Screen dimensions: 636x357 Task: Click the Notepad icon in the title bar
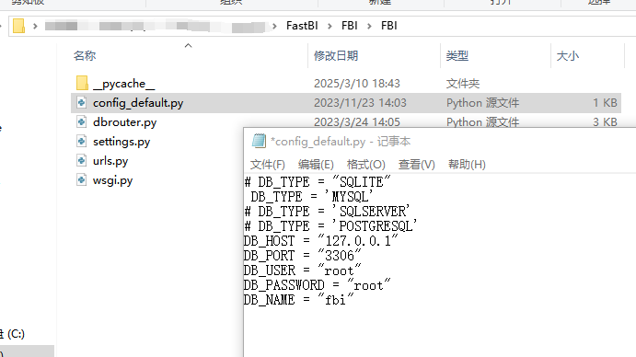(x=259, y=141)
